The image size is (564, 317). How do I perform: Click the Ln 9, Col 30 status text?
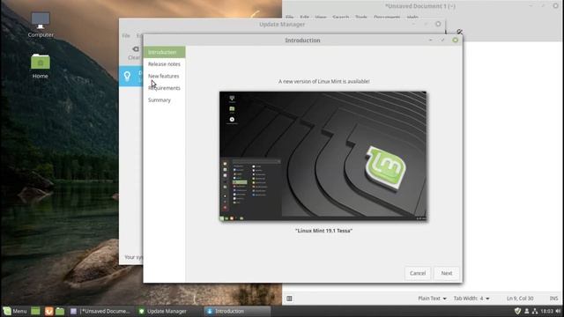[520, 299]
